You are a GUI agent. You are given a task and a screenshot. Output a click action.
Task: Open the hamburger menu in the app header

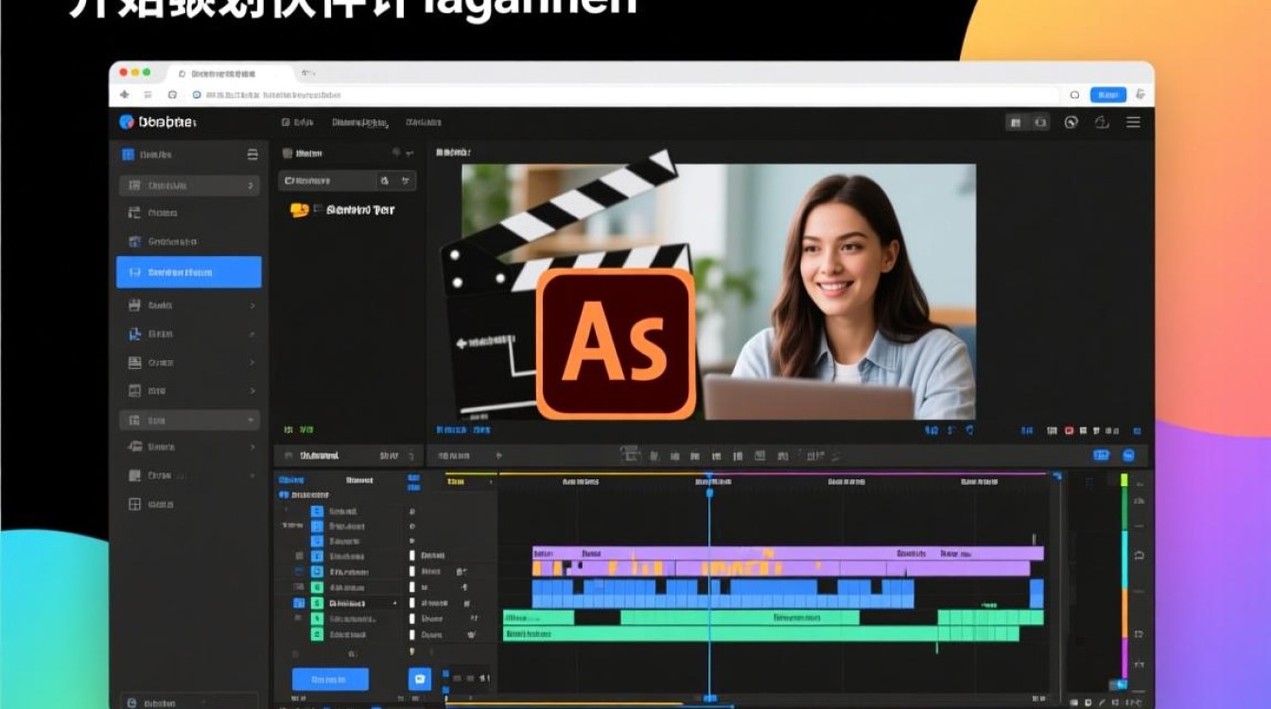1133,122
